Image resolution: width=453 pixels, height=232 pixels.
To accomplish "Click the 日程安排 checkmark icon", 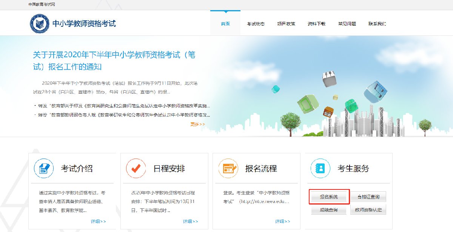I will coord(136,168).
